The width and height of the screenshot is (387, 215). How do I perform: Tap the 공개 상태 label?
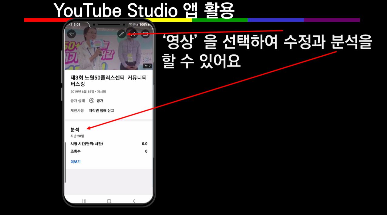point(78,101)
